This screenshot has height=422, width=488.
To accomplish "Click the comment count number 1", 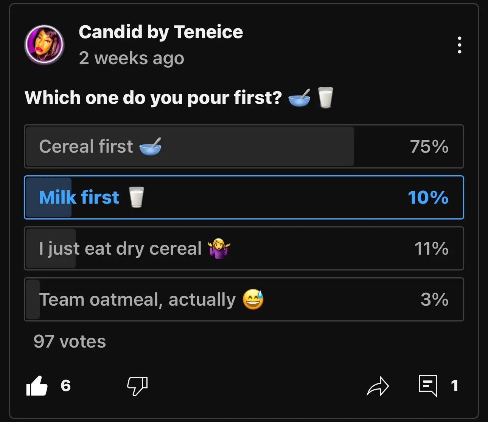I will point(455,386).
